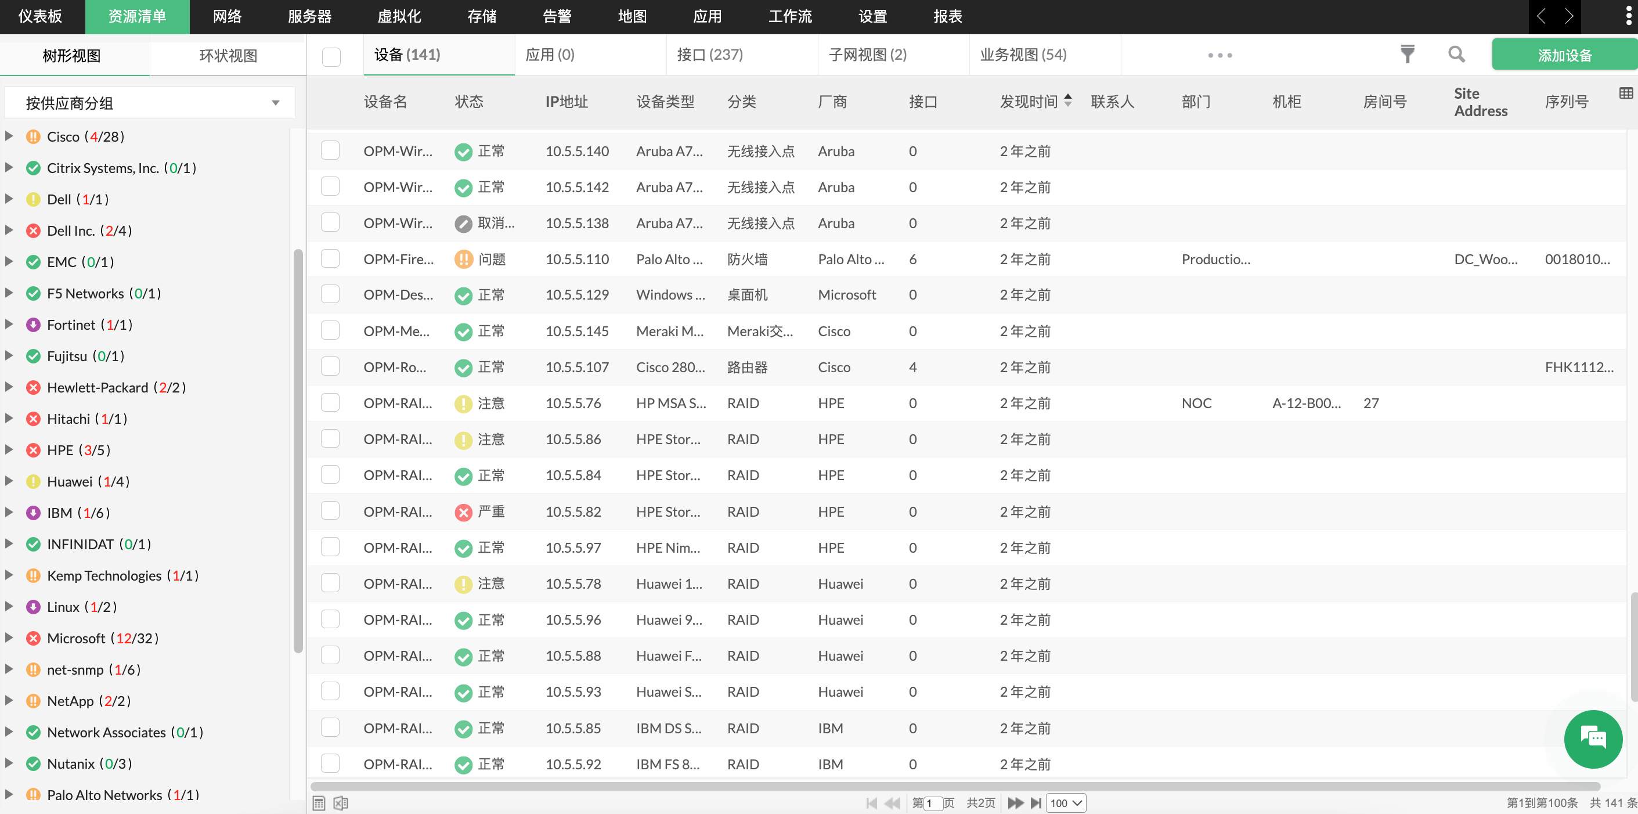Open the 告警 top menu
1638x814 pixels.
click(x=557, y=16)
